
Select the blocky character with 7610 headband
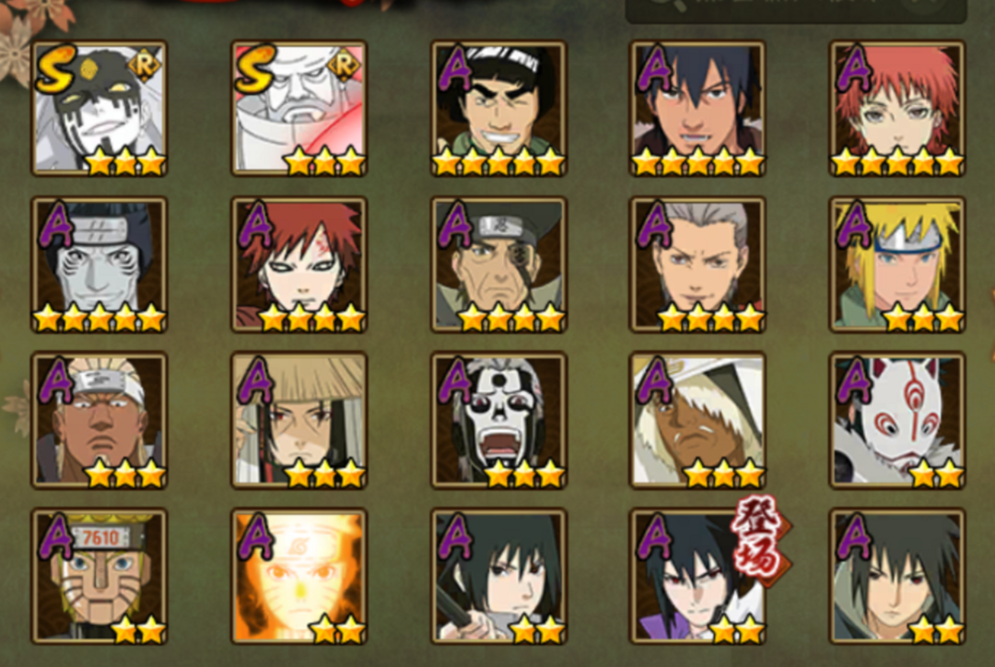tap(99, 576)
